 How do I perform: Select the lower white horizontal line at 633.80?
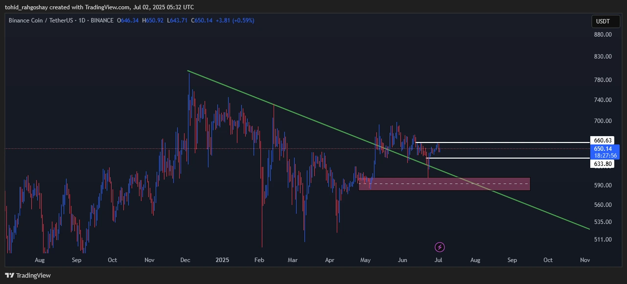point(509,158)
